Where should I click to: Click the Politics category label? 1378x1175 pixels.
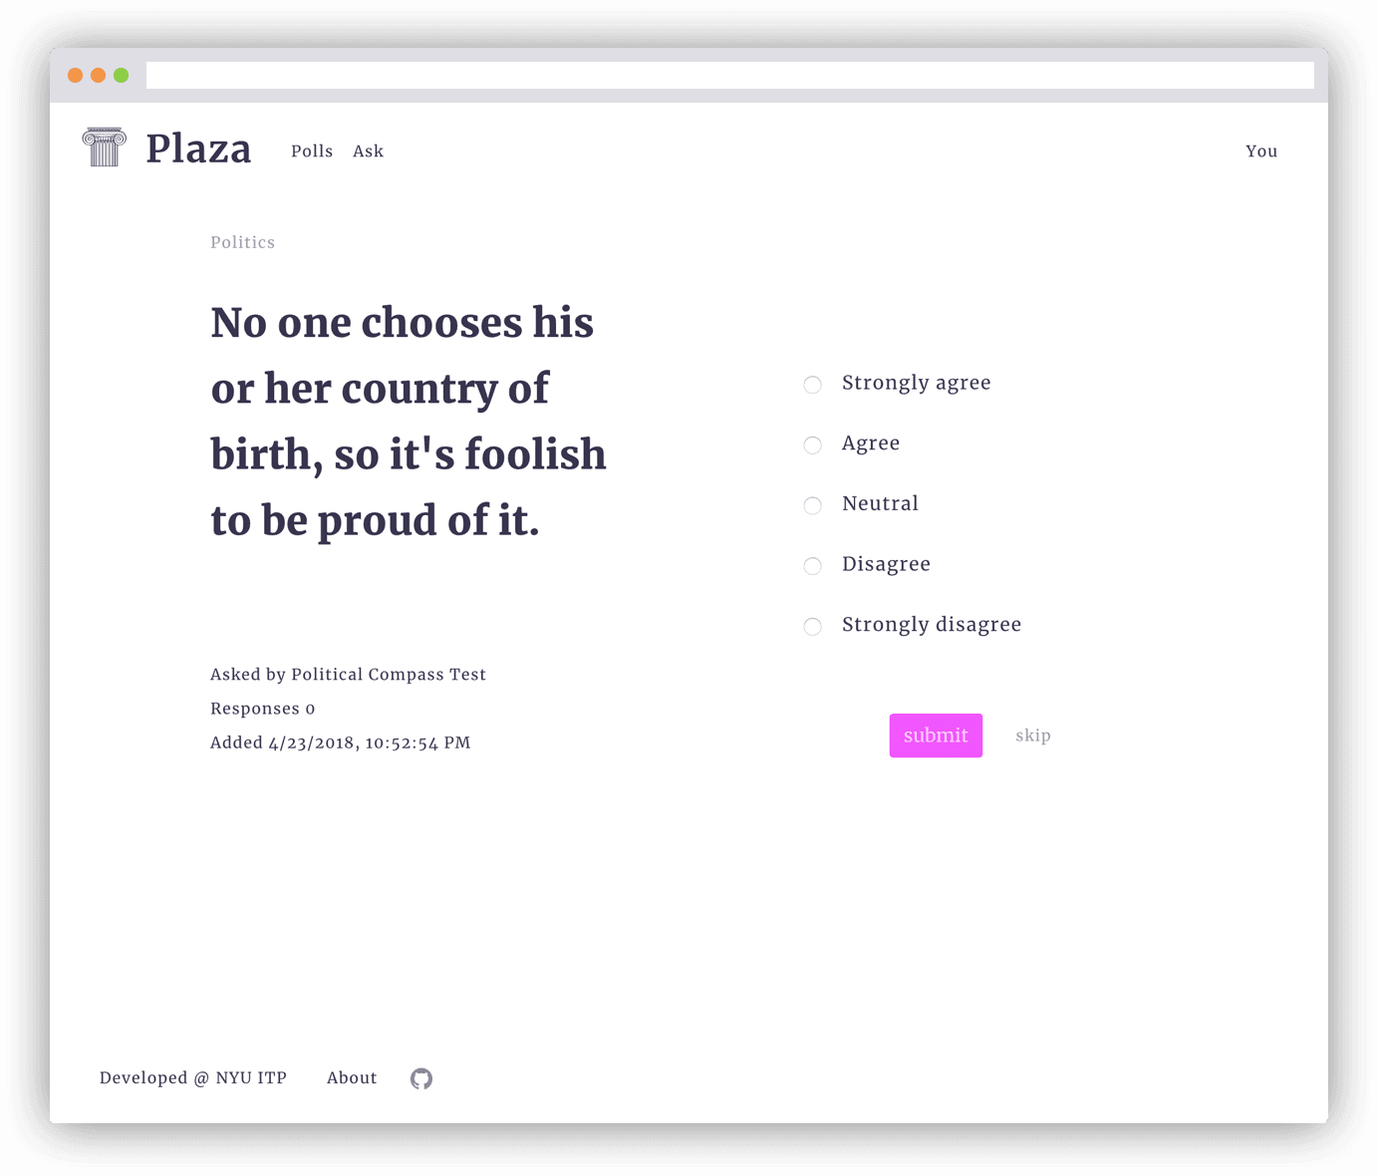pyautogui.click(x=242, y=242)
